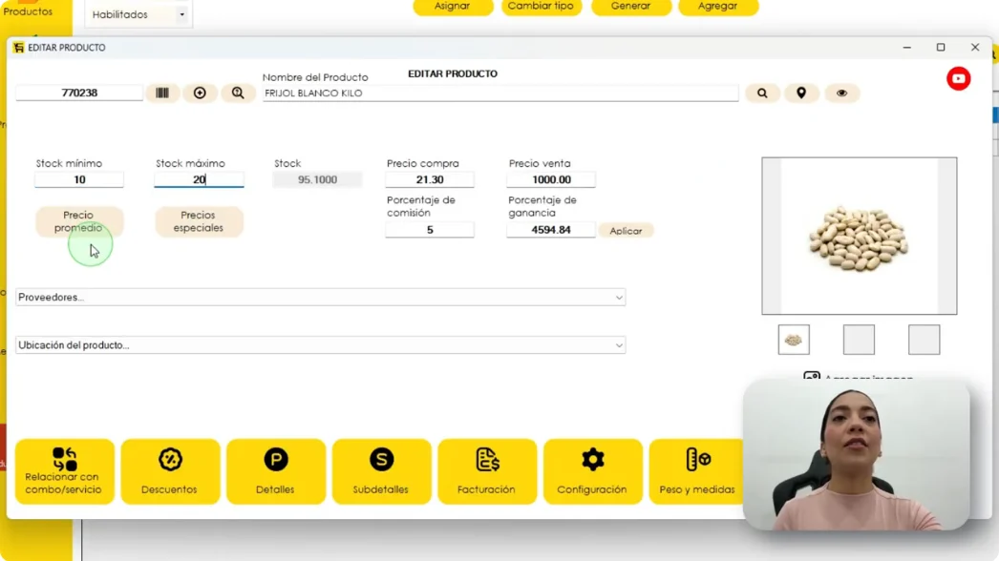Click the Nombre del Producto field
The height and width of the screenshot is (561, 999).
(x=500, y=93)
